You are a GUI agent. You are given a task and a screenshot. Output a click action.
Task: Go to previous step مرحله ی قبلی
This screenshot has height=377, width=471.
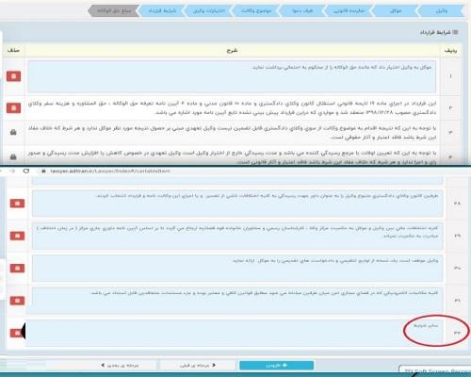(198, 366)
